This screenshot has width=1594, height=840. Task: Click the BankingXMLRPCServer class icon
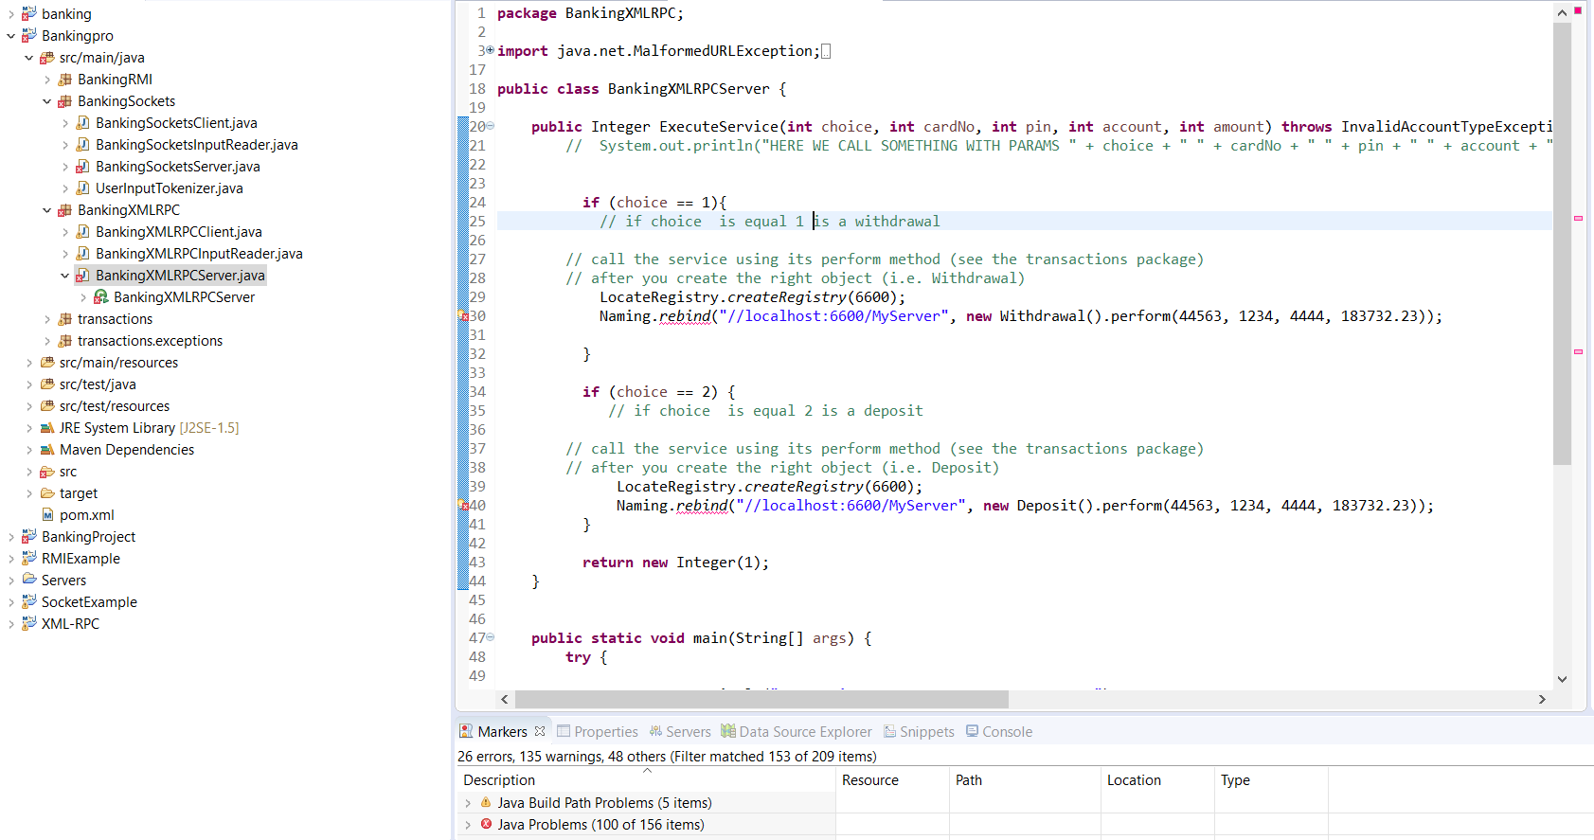pyautogui.click(x=100, y=297)
